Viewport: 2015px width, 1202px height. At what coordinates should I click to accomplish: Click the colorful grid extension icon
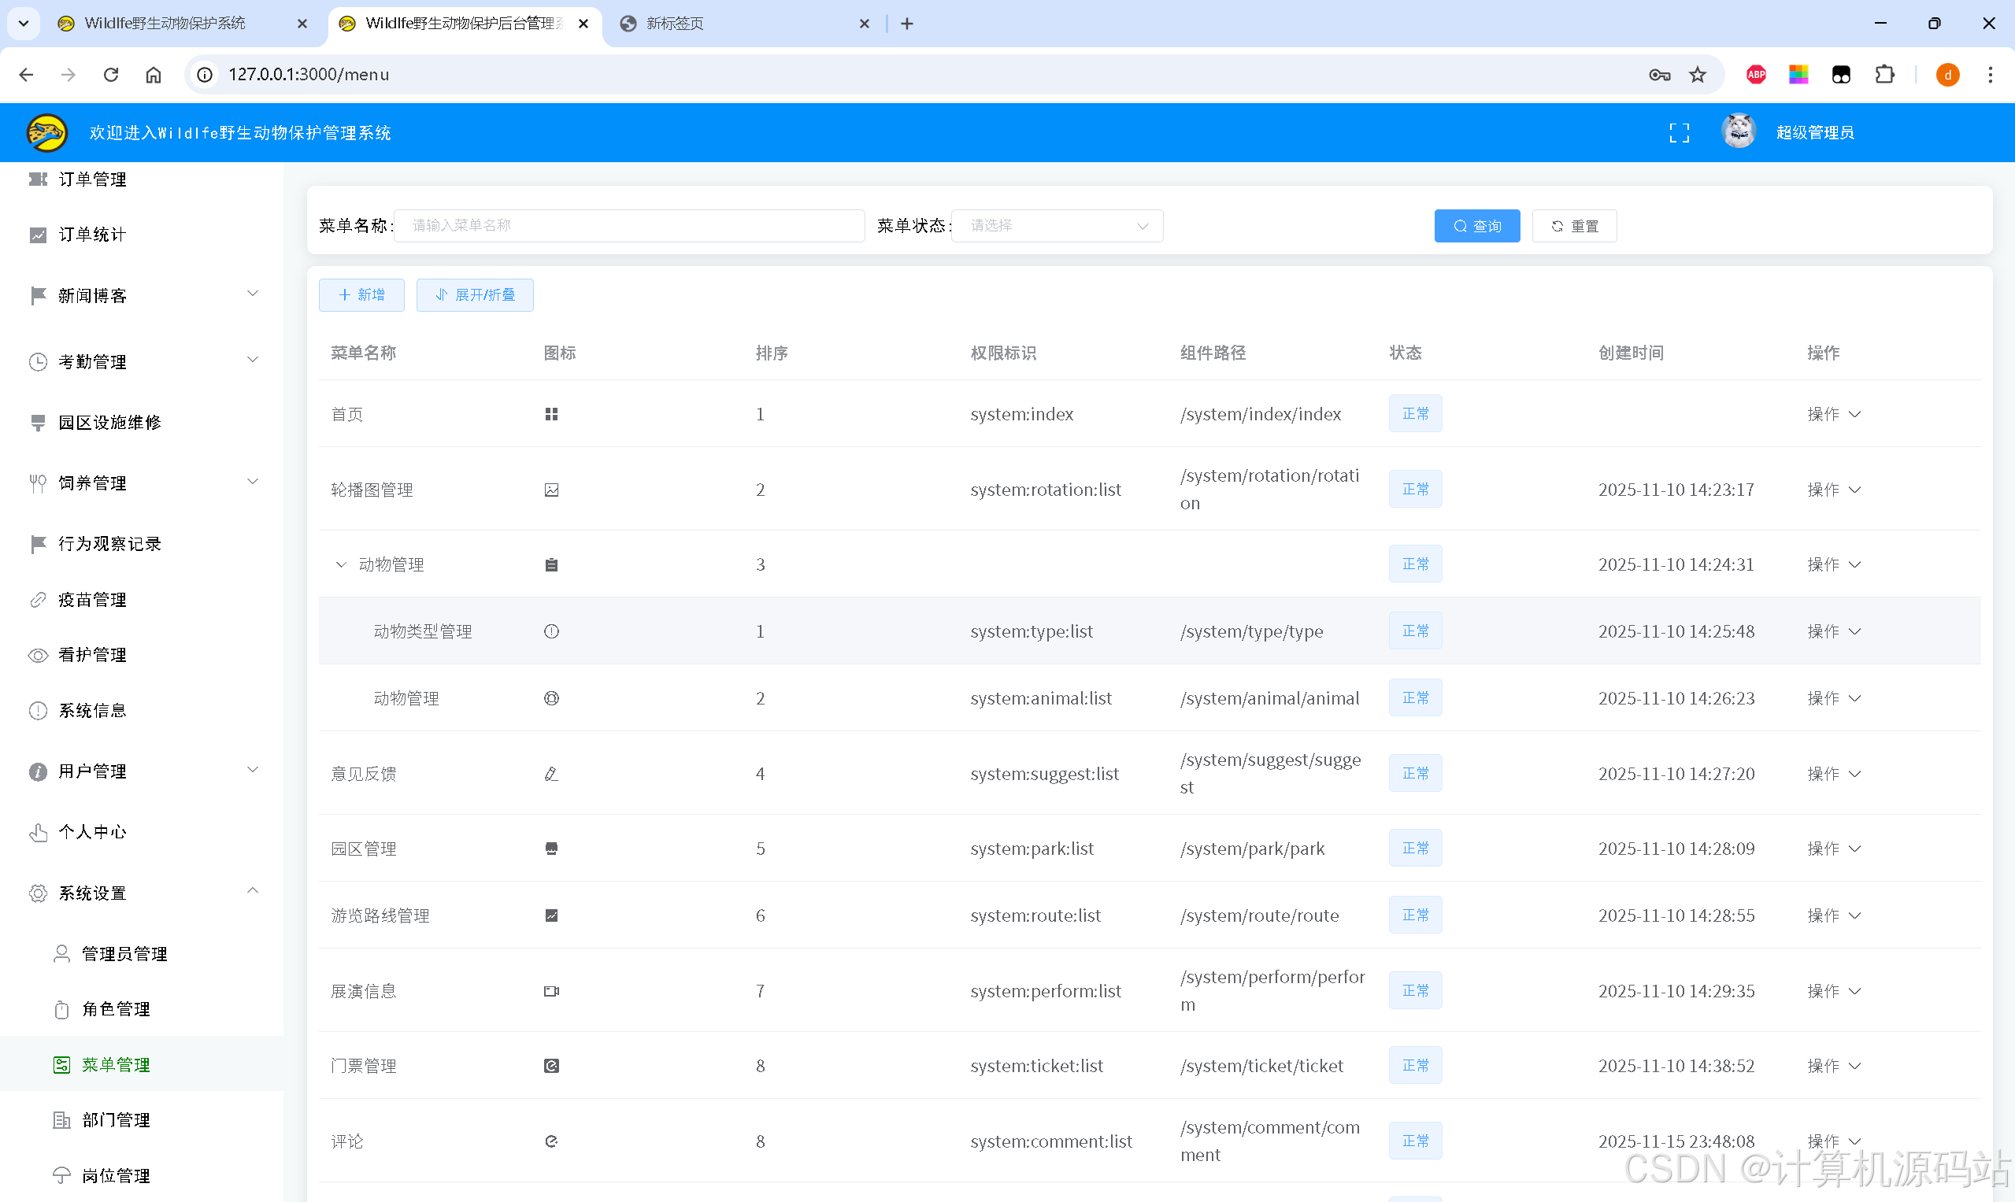pos(1798,75)
